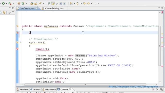Minimize the editor area
This screenshot has width=165, height=93.
pos(159,7)
